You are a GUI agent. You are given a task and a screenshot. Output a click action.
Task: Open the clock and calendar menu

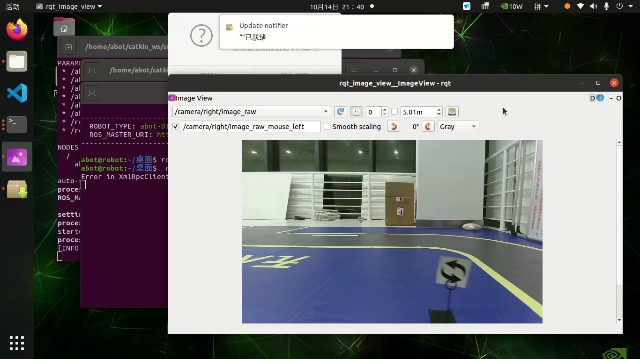point(337,7)
